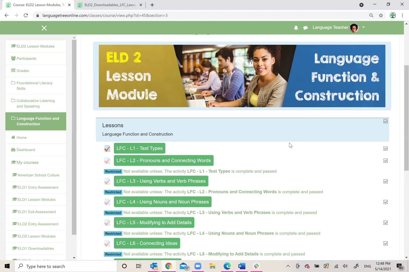Open Dashboard in the sidebar
The height and width of the screenshot is (272, 409).
(x=36, y=150)
